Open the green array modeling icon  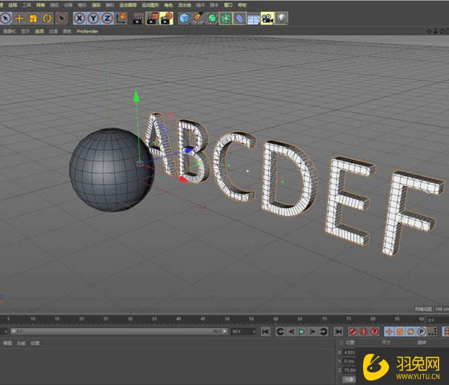[226, 19]
